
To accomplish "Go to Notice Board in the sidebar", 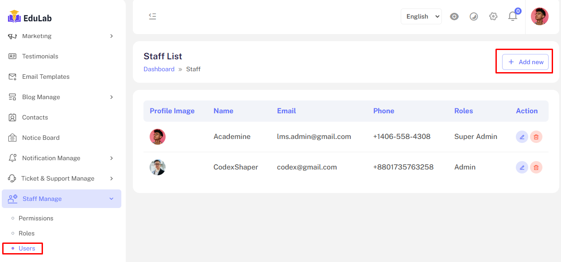I will [x=40, y=138].
